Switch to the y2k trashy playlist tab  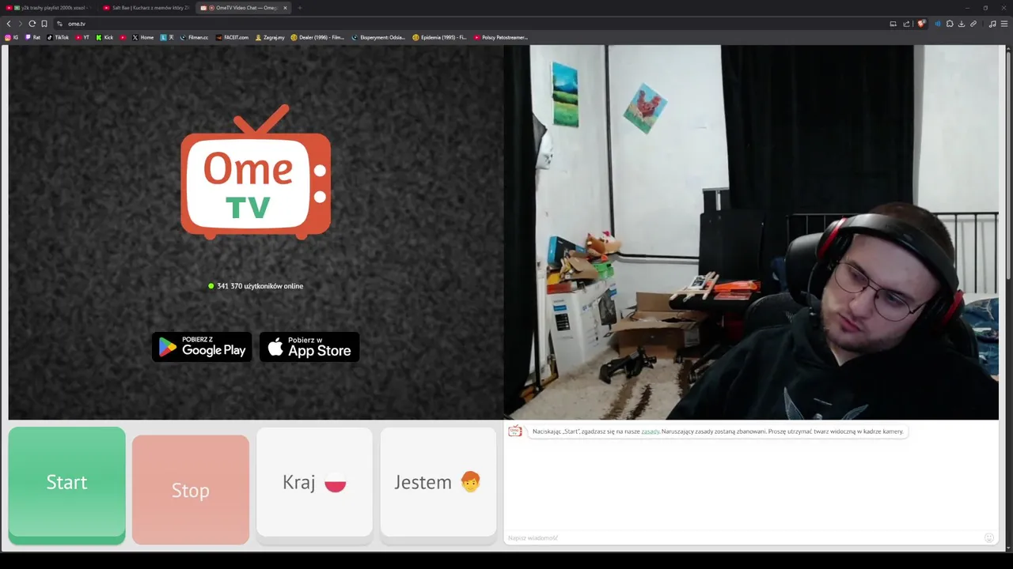[x=47, y=8]
